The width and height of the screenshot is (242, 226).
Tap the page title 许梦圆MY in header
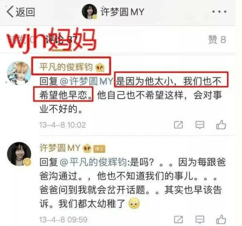122,12
